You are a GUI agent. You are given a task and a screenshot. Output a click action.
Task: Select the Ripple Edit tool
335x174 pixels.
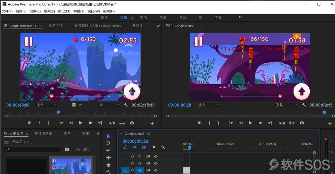pos(109,150)
